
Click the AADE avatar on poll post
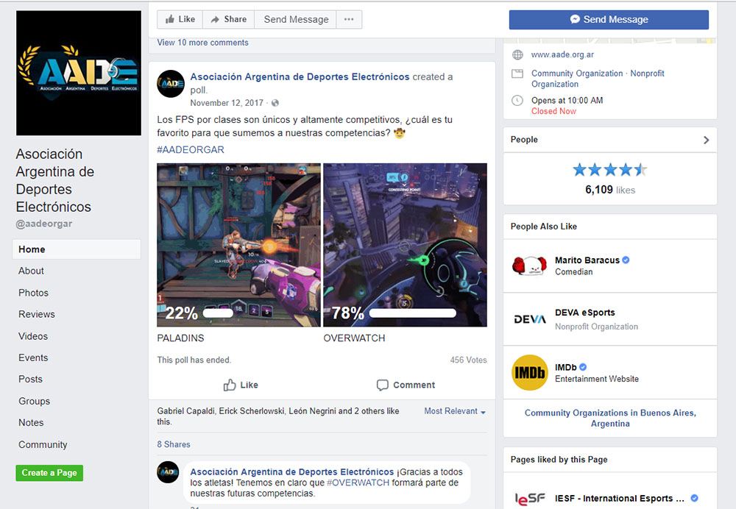[171, 84]
